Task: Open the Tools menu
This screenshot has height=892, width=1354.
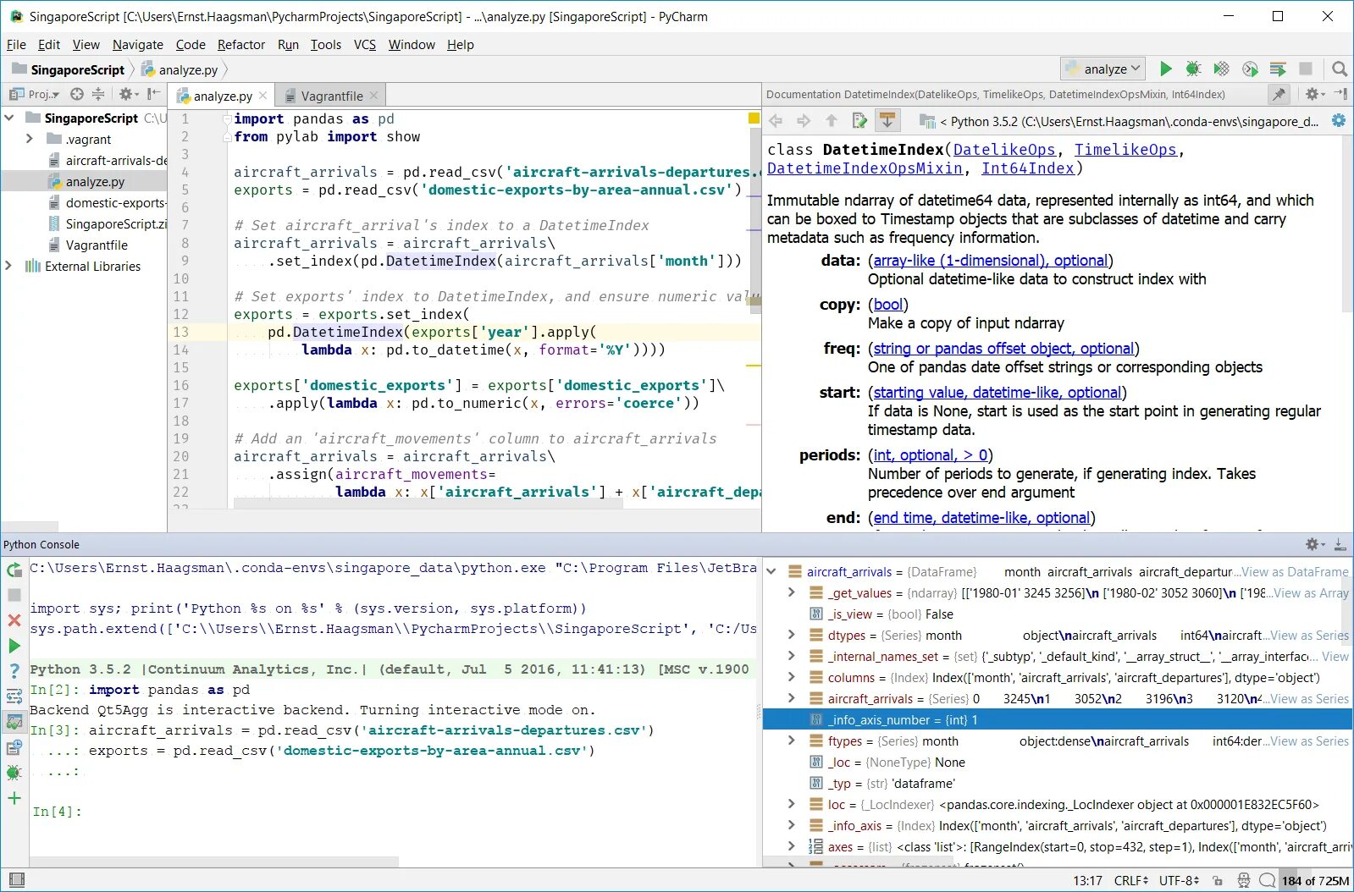Action: click(326, 45)
